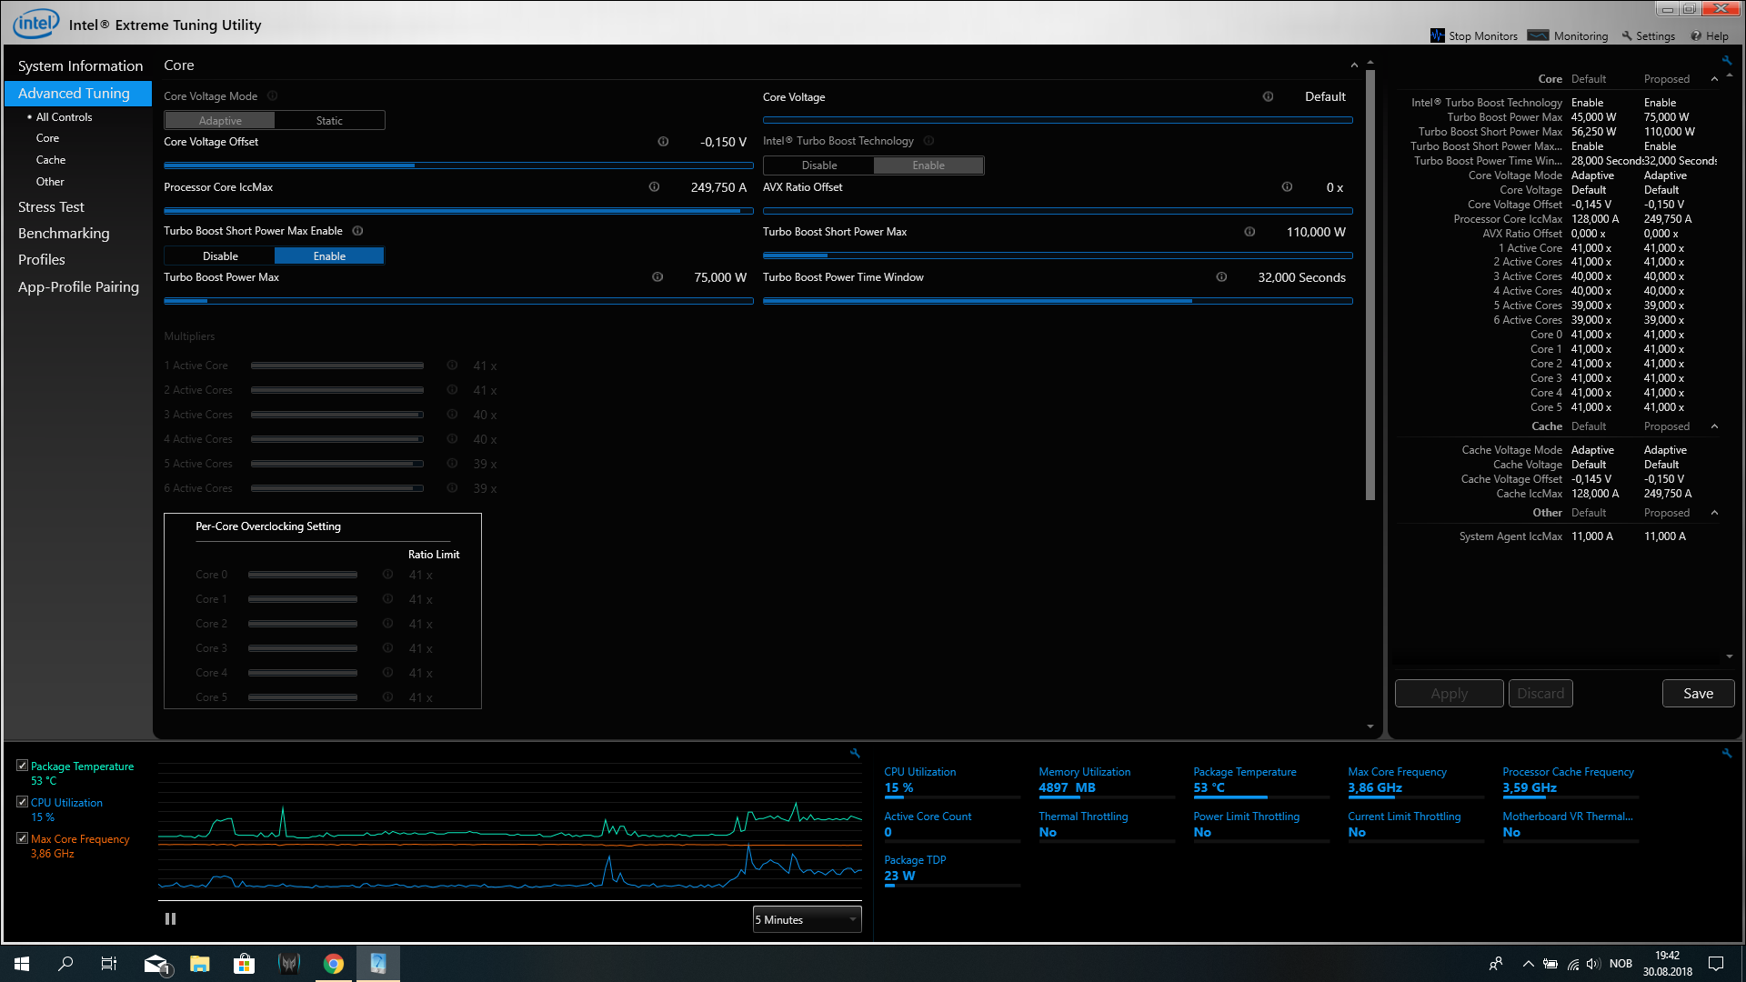The width and height of the screenshot is (1746, 982).
Task: Pause the monitoring graph
Action: [170, 919]
